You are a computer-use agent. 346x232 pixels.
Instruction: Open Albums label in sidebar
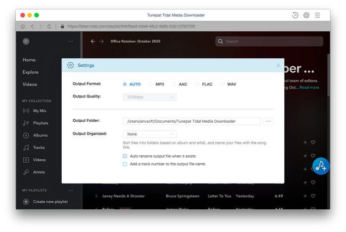pyautogui.click(x=40, y=136)
